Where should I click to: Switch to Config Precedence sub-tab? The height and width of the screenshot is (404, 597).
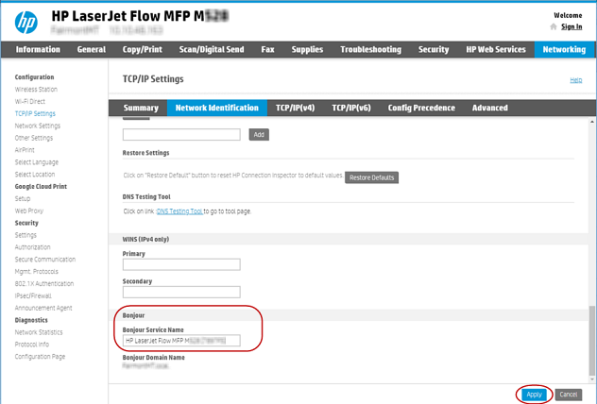(421, 108)
